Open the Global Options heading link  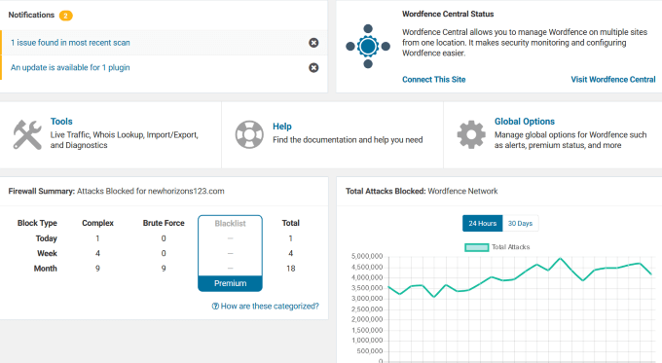(x=525, y=122)
